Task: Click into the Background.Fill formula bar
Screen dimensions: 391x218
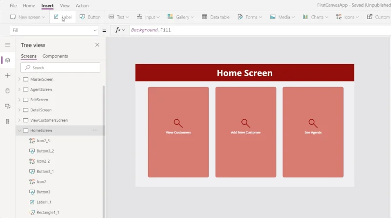Action: point(260,30)
